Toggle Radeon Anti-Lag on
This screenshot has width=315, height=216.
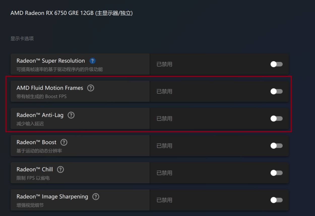(x=276, y=118)
